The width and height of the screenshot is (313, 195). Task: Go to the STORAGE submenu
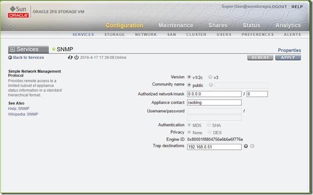coord(115,35)
